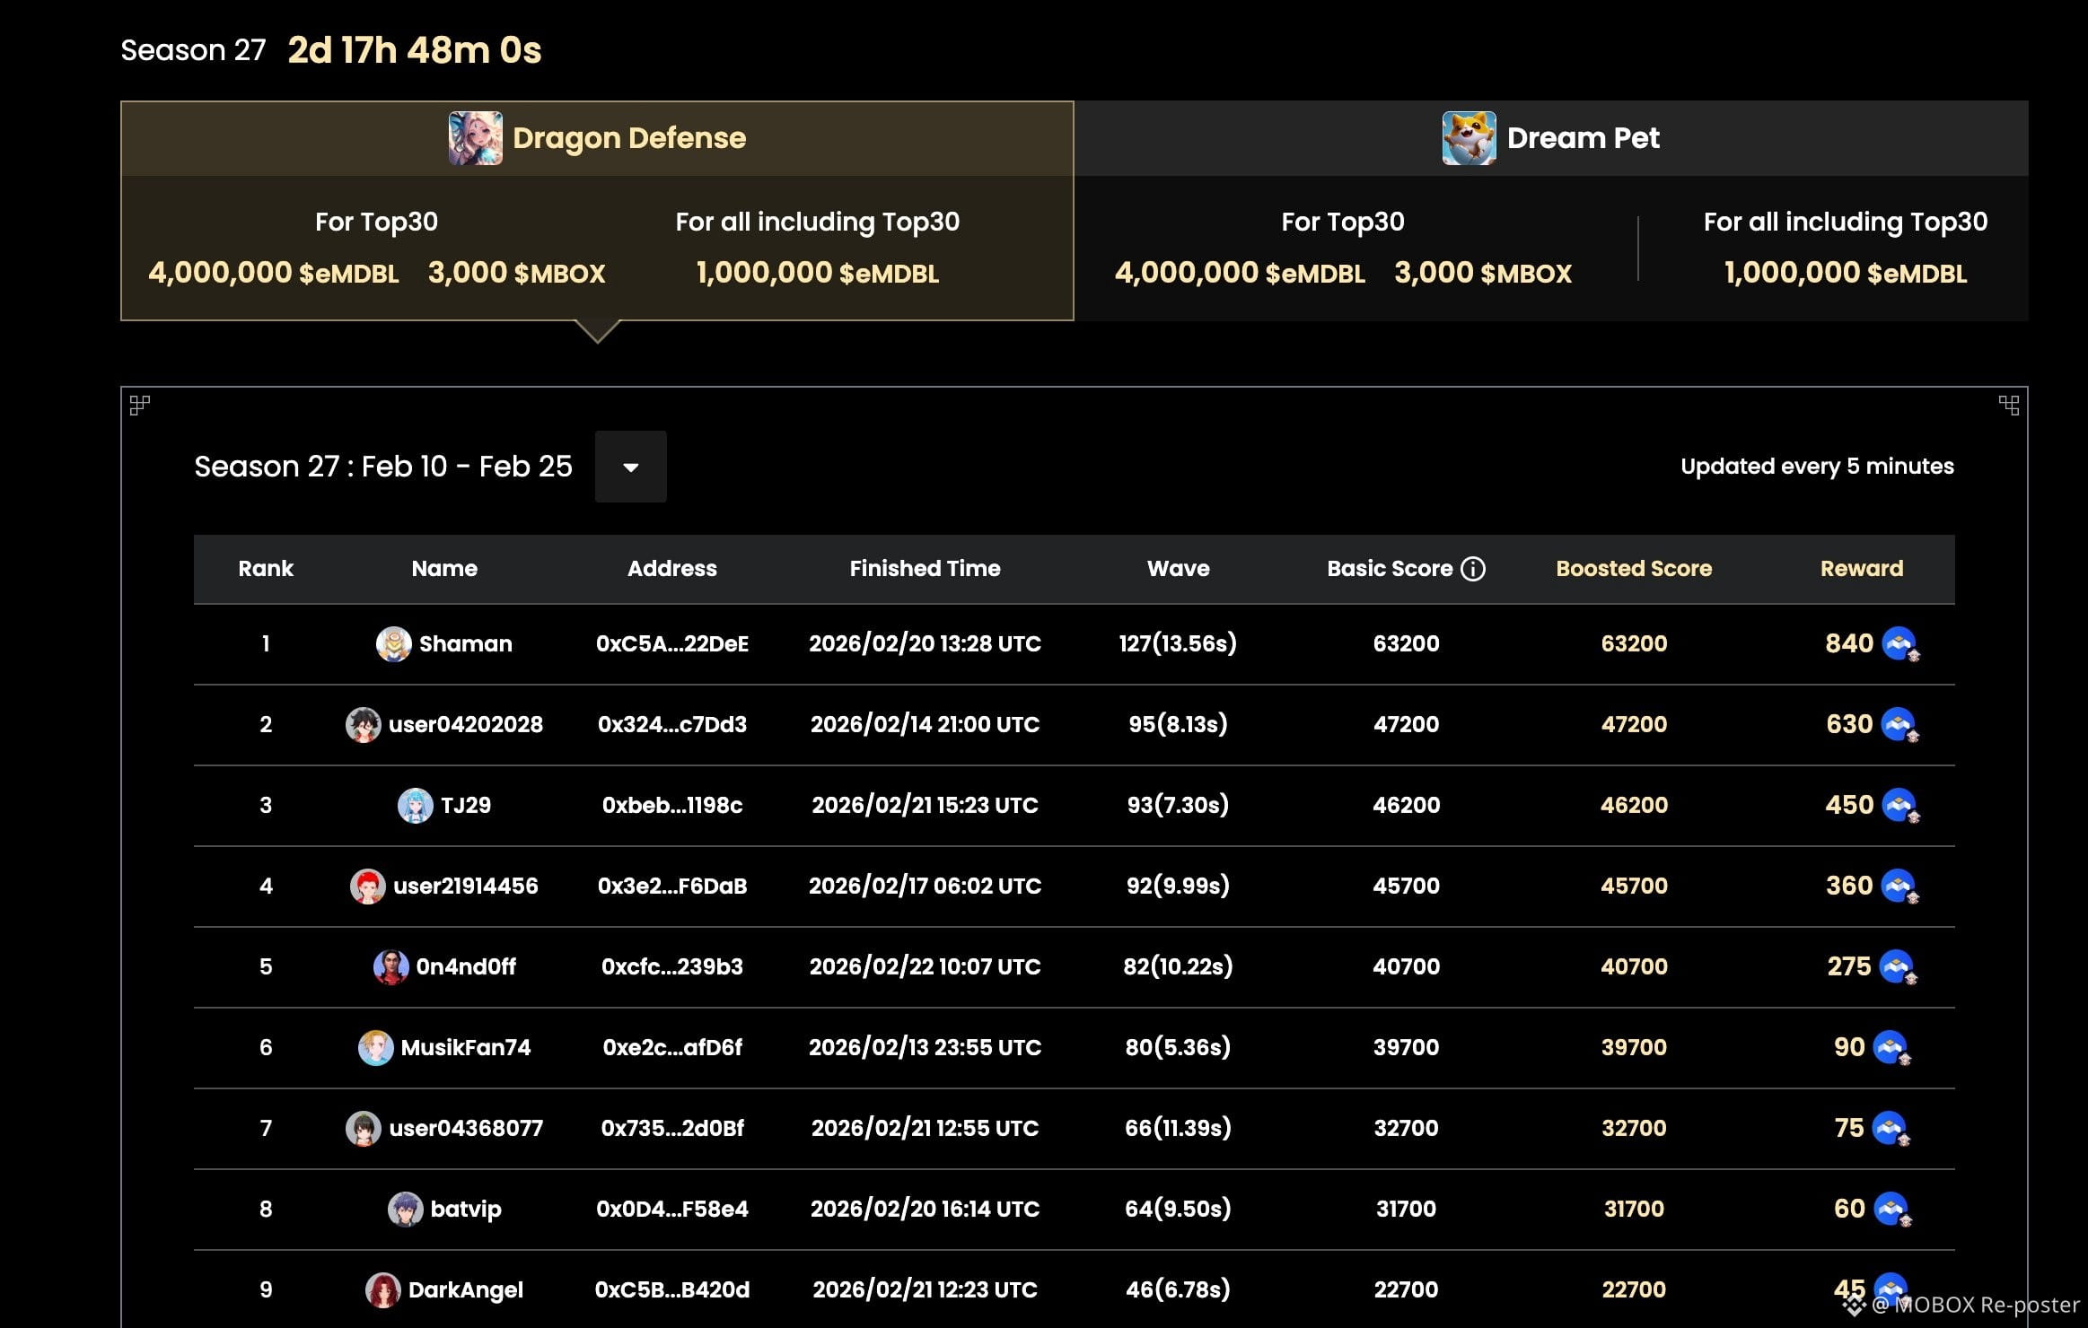Click Shaman's boosted score 63200
2088x1328 pixels.
(1634, 643)
